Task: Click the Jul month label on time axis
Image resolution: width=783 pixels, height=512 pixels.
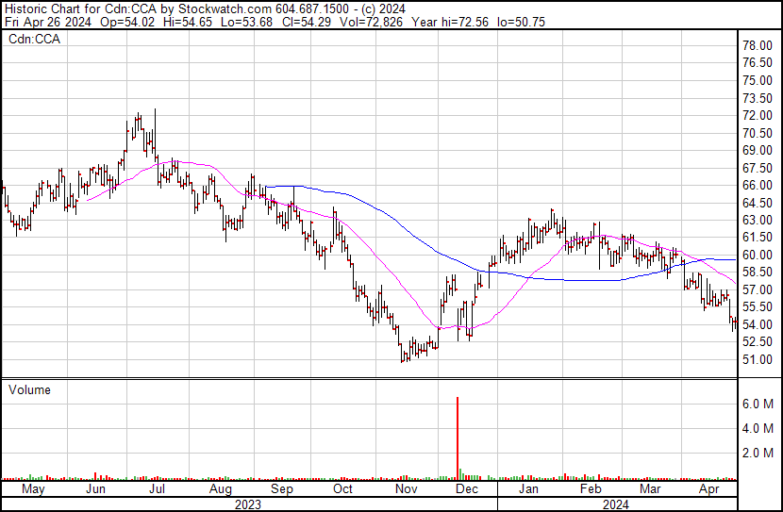Action: pos(157,489)
